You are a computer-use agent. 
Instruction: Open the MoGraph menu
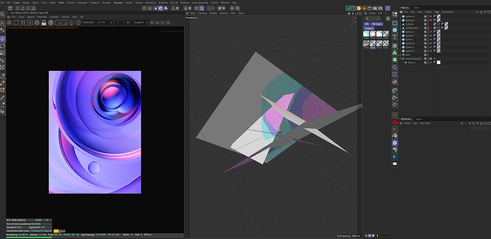point(82,3)
